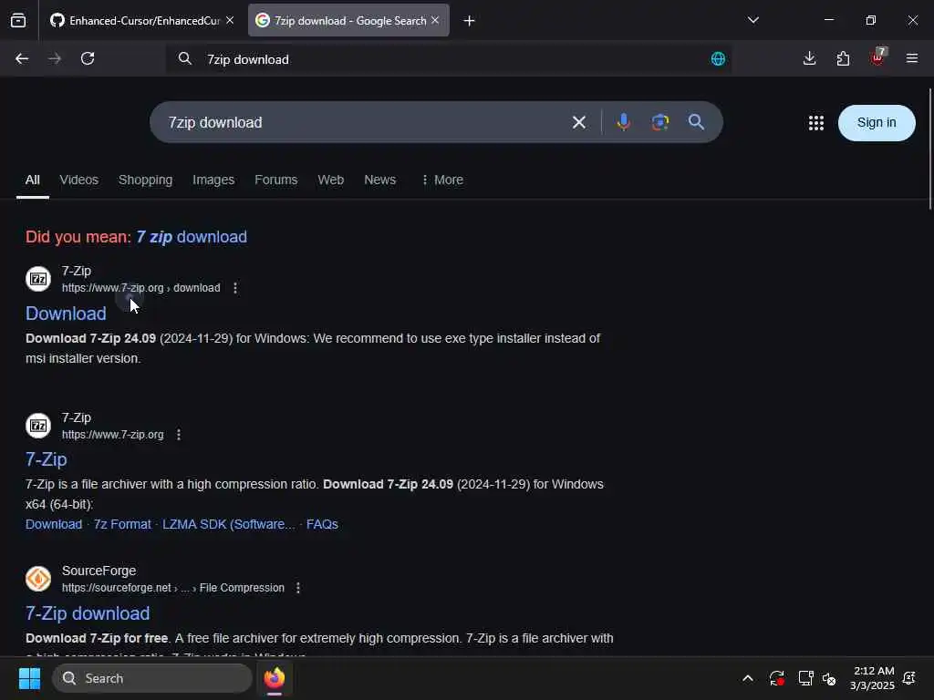Click the 7-Zip favicon of homepage result
The width and height of the screenshot is (934, 700).
(38, 426)
